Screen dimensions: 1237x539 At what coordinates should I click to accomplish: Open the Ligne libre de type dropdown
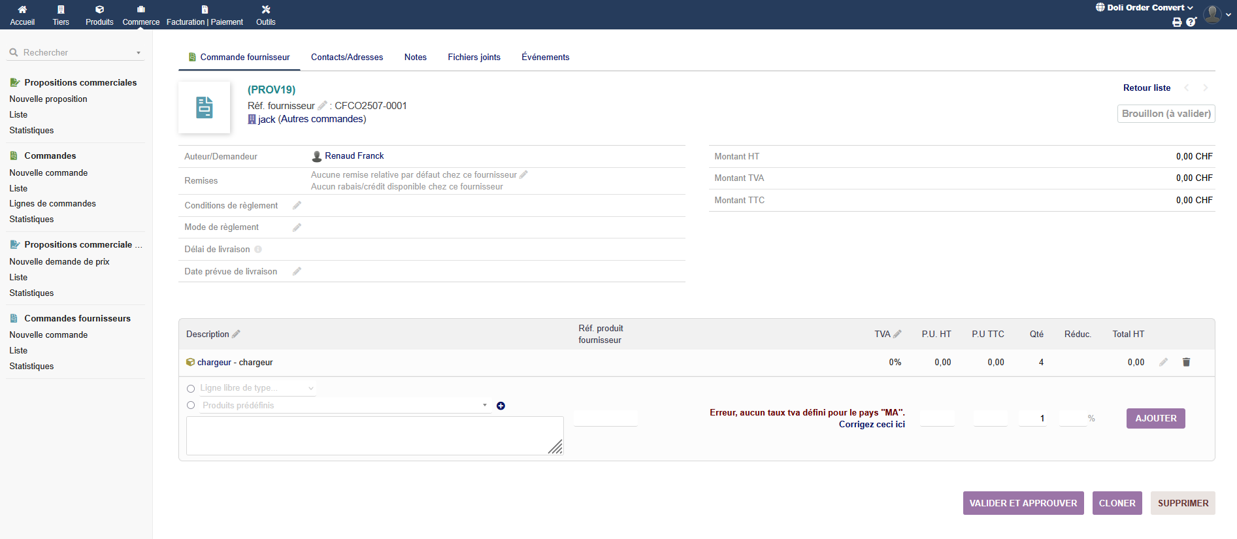click(257, 388)
